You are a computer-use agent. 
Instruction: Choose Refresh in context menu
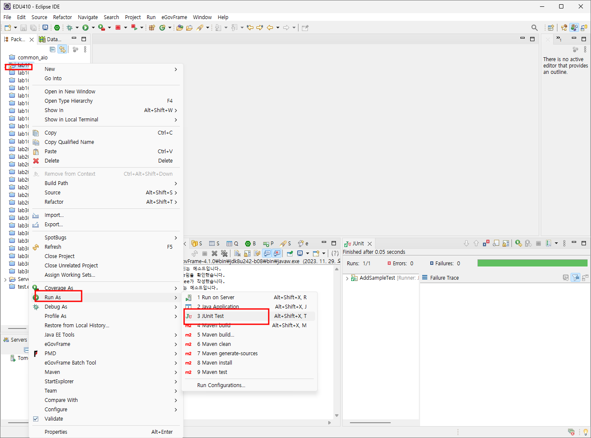coord(105,247)
